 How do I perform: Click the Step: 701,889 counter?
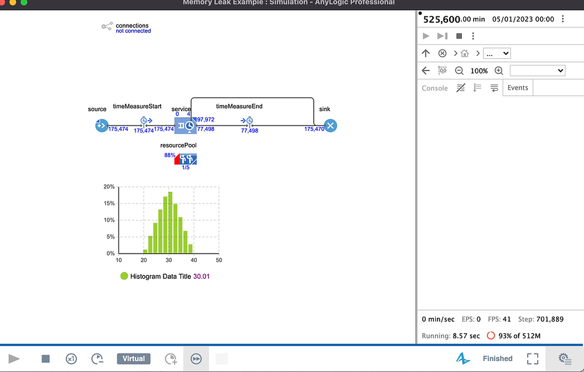(541, 319)
